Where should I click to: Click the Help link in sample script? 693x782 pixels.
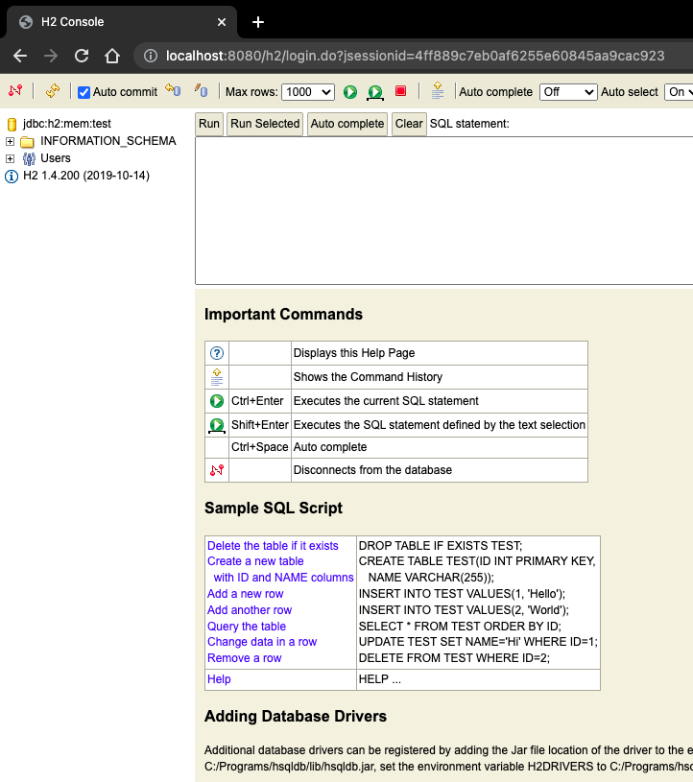[x=219, y=679]
